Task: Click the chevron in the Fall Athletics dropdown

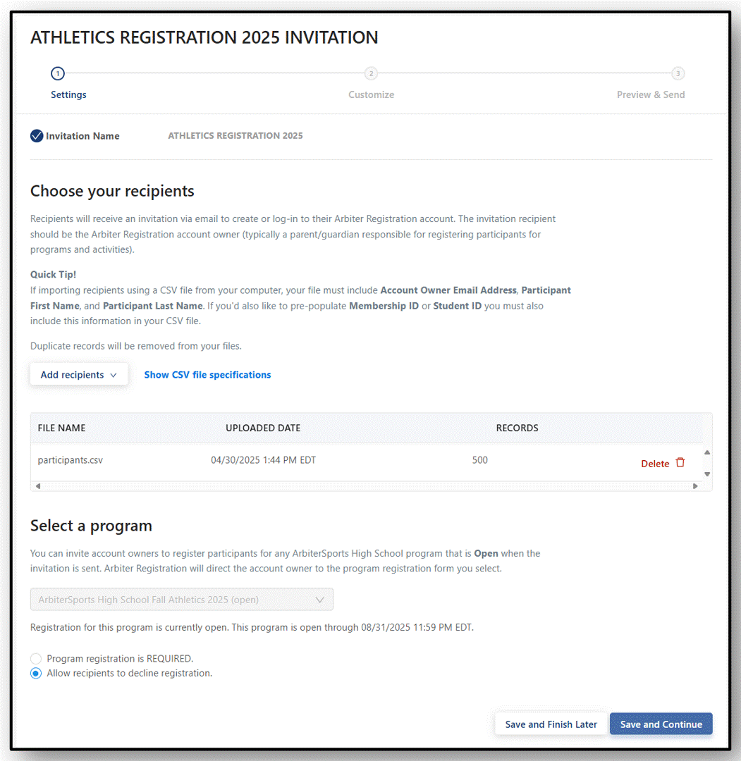Action: pos(319,600)
